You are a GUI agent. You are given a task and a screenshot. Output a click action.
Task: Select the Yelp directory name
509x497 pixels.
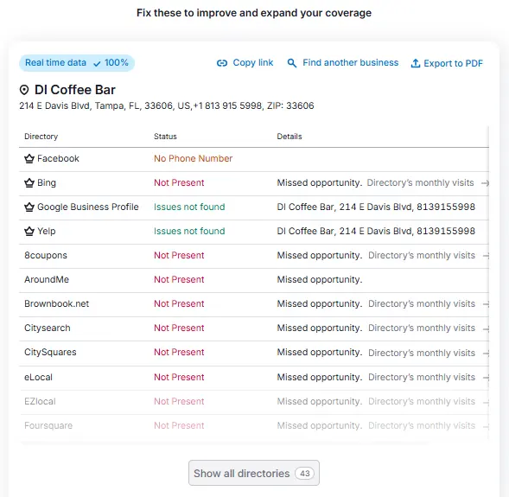[x=47, y=231]
